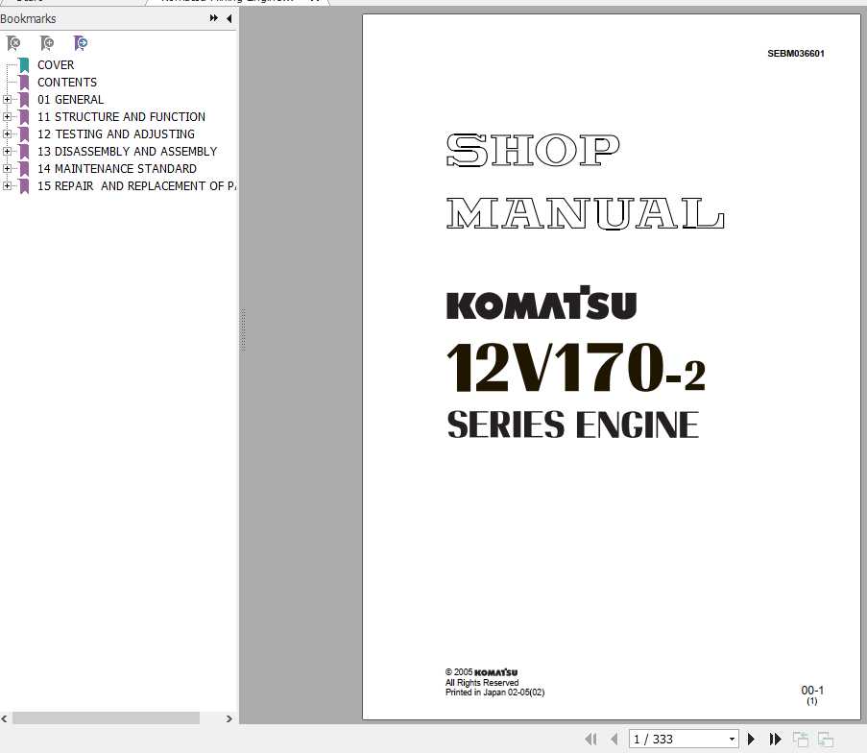Select 13 DISASSEMBLY AND ASSEMBLY bookmark

127,151
